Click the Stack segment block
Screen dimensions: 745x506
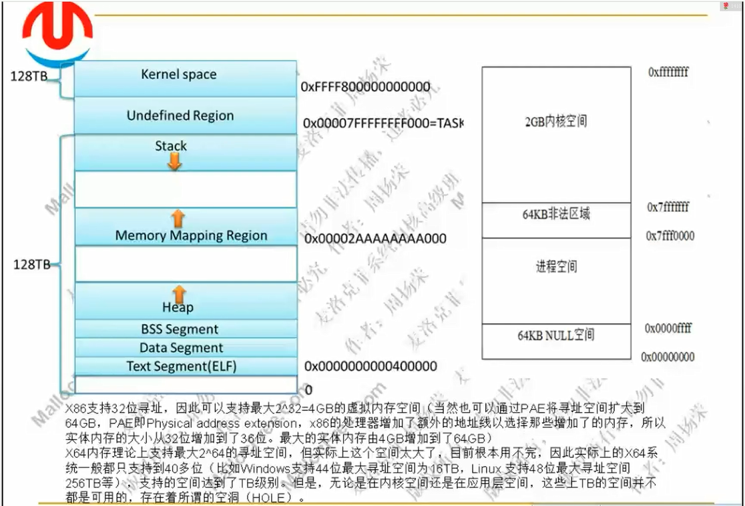pos(186,153)
